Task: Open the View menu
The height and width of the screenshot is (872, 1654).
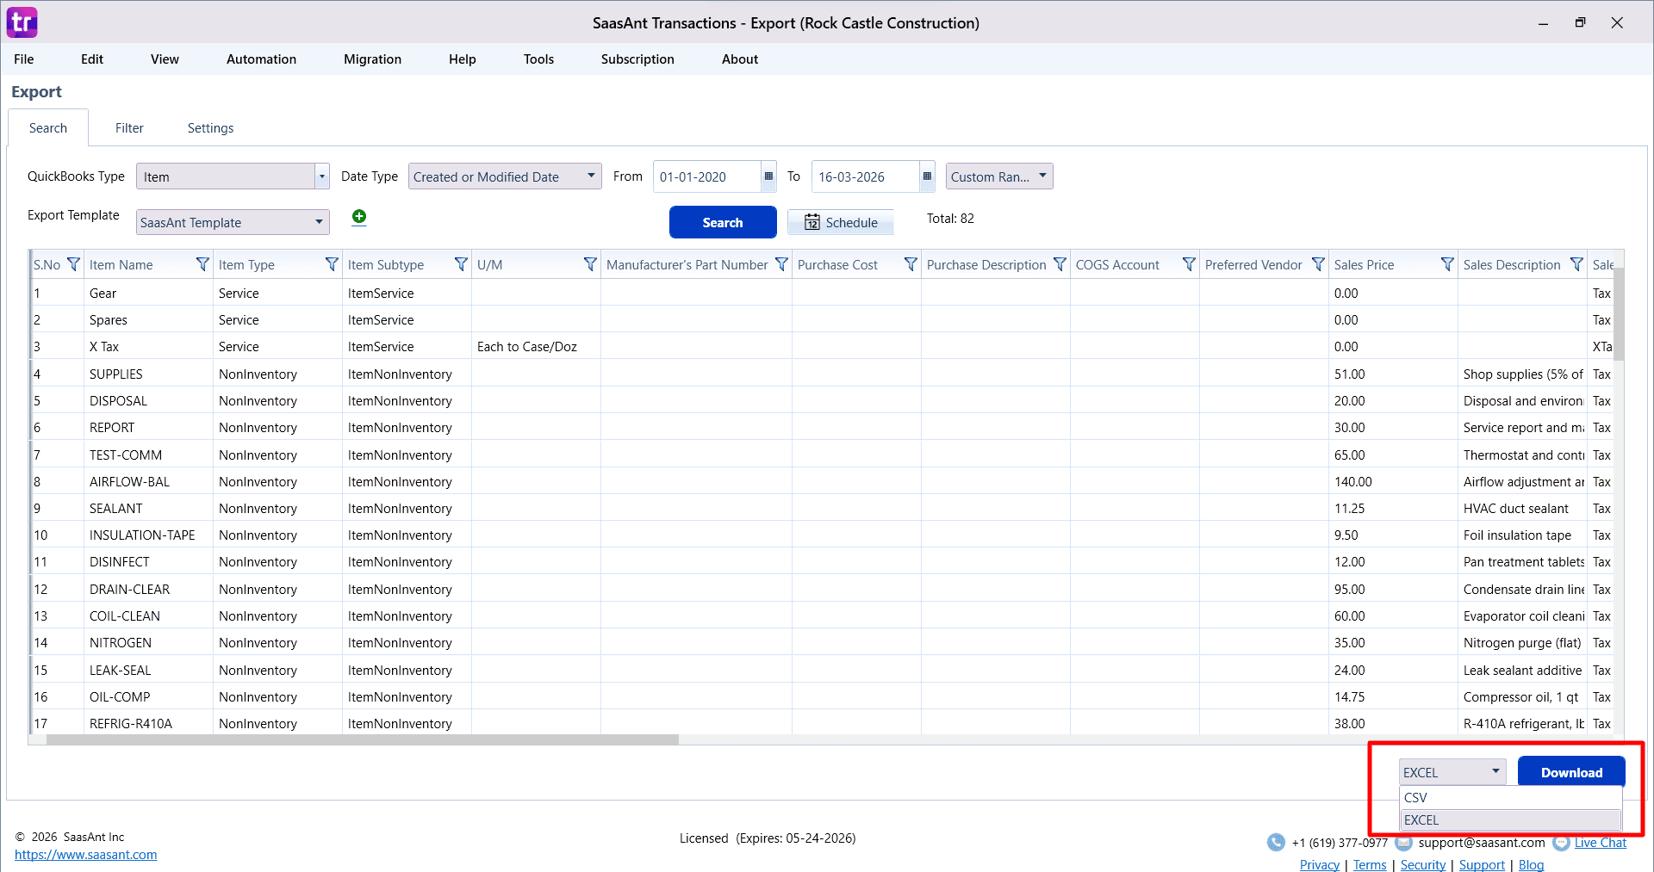Action: pos(165,59)
